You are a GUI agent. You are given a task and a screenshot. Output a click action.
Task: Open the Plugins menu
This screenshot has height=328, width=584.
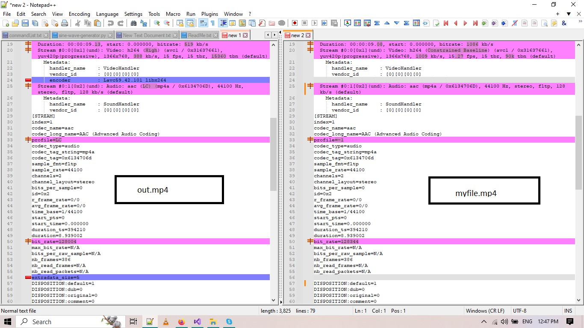[x=209, y=14]
